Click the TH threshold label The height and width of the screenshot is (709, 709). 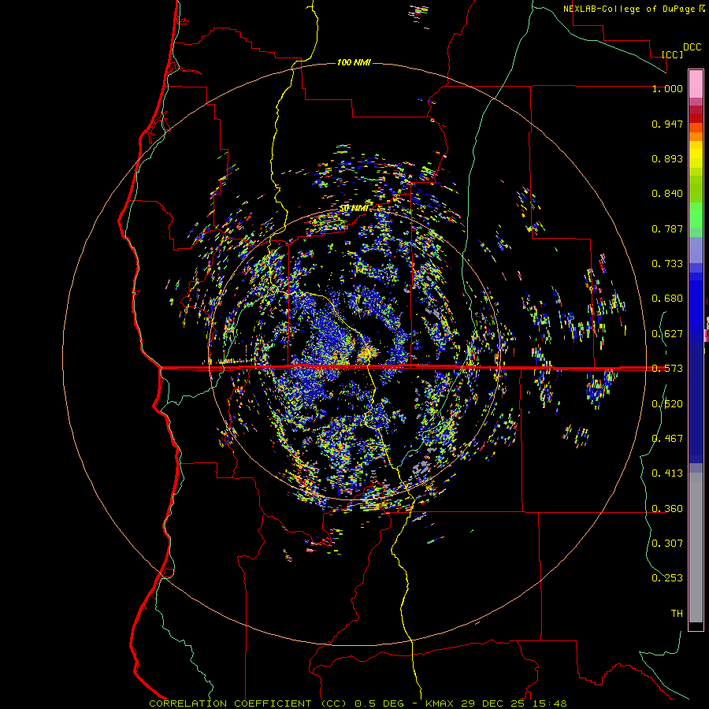[x=677, y=613]
